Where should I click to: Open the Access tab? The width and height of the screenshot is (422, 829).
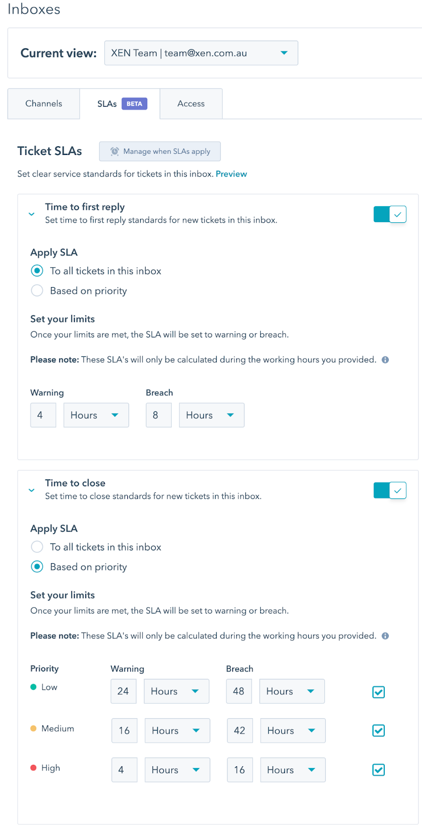click(191, 104)
